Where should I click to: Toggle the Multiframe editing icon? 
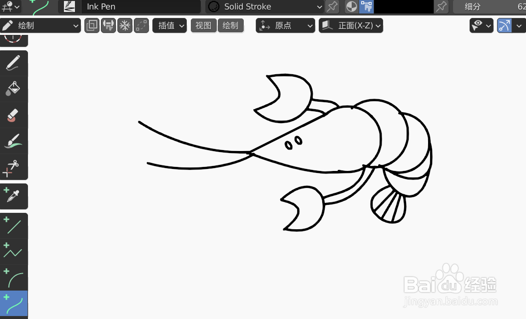click(x=141, y=25)
